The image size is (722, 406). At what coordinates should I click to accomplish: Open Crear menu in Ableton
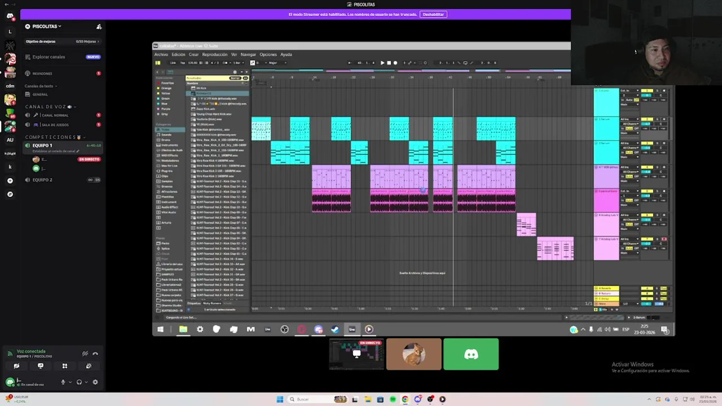(193, 55)
